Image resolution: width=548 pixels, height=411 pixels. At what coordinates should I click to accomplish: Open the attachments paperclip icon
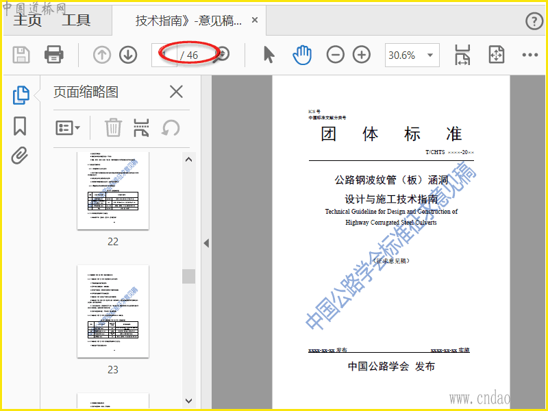click(20, 155)
